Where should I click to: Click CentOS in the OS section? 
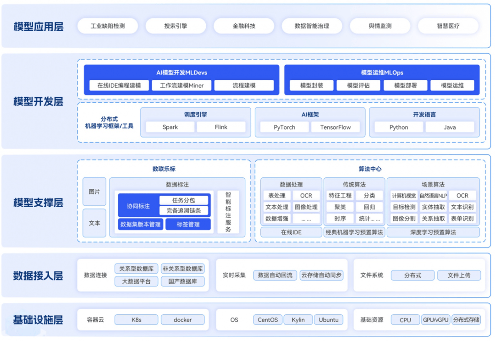[x=268, y=319]
